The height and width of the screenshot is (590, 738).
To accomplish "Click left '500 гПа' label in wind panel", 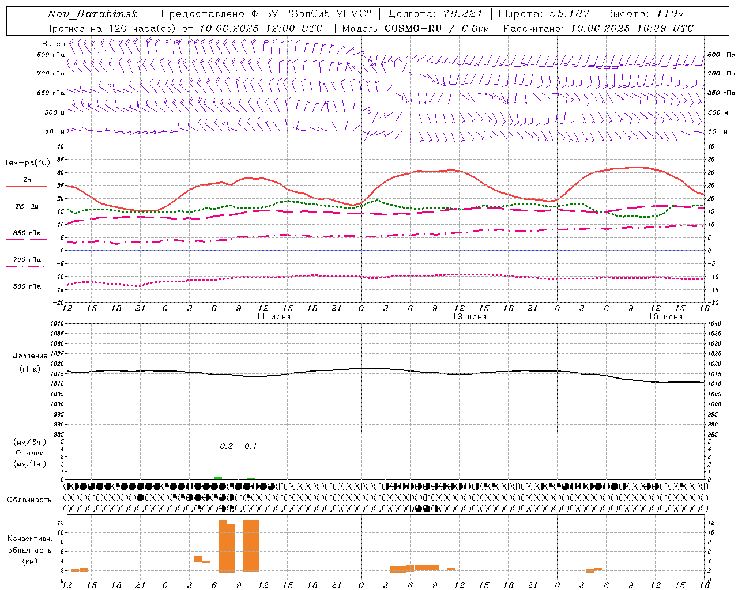I will coord(51,55).
